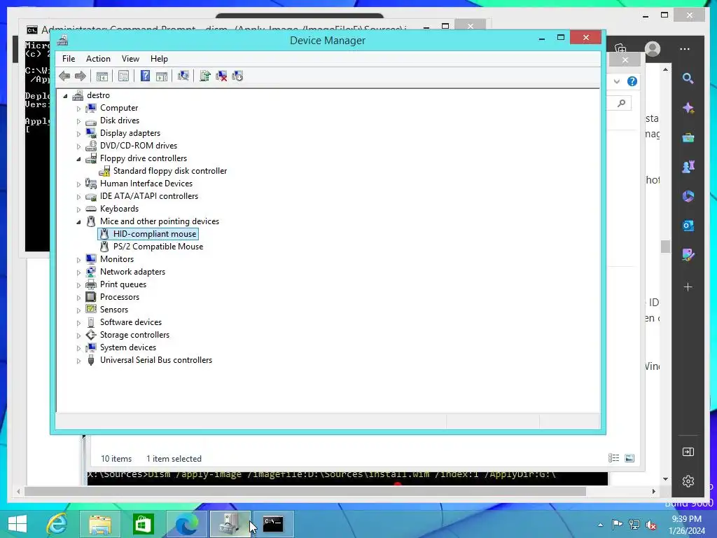Open the Properties toolbar button
The image size is (717, 538).
pyautogui.click(x=123, y=76)
